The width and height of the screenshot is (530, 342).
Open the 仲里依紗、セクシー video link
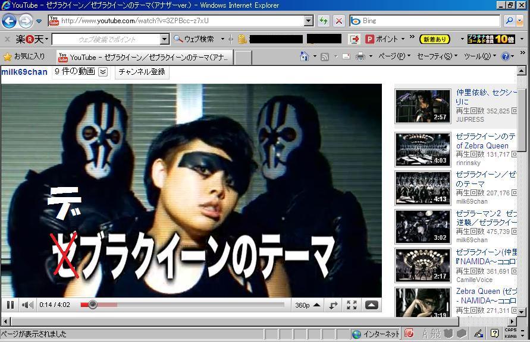tap(487, 97)
